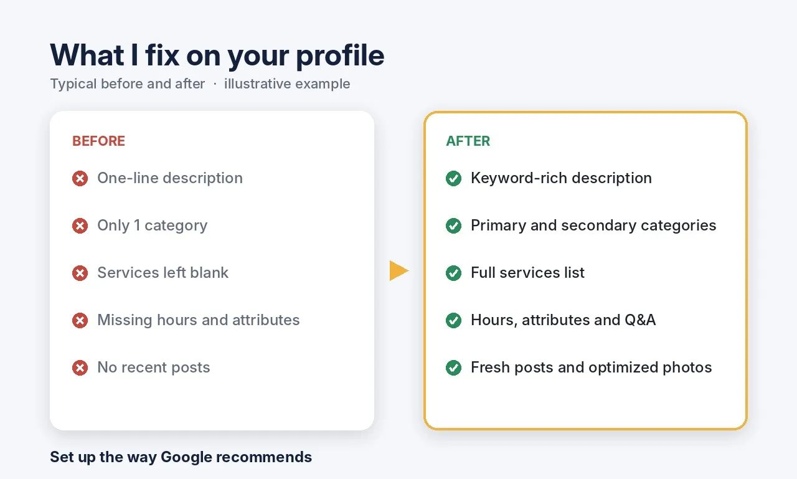The image size is (797, 479).
Task: Select the BEFORE heading label
Action: pyautogui.click(x=98, y=141)
